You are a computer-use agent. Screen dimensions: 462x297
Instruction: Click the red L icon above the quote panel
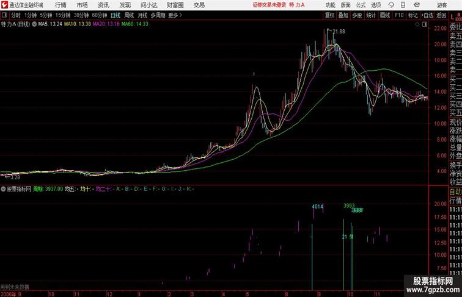click(452, 17)
